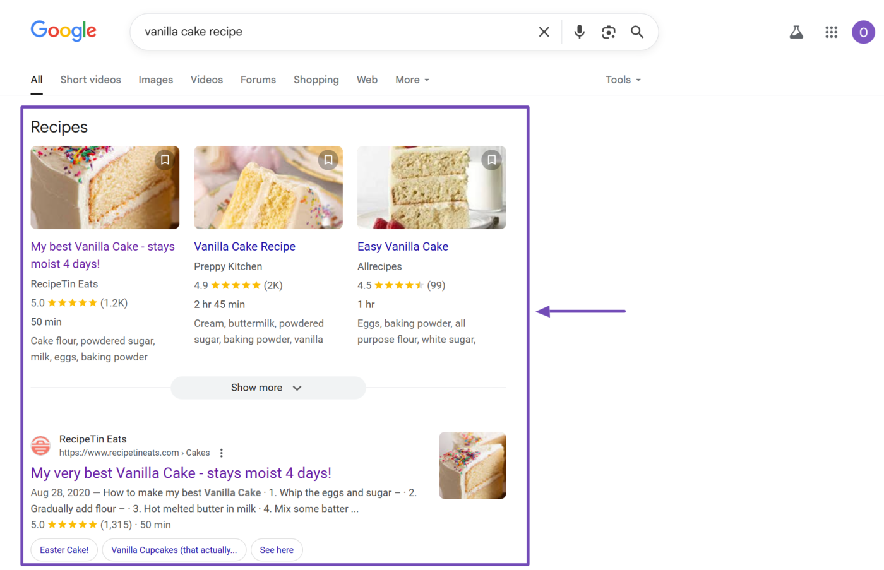
Task: Open the Preppy Kitchen cake image
Action: click(x=268, y=187)
